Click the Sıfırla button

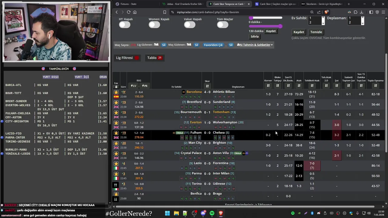click(255, 37)
